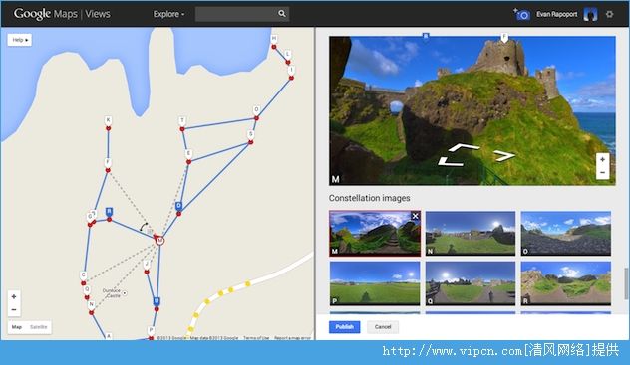Open Evan Rapoport's profile avatar
Image resolution: width=630 pixels, height=365 pixels.
click(x=590, y=14)
